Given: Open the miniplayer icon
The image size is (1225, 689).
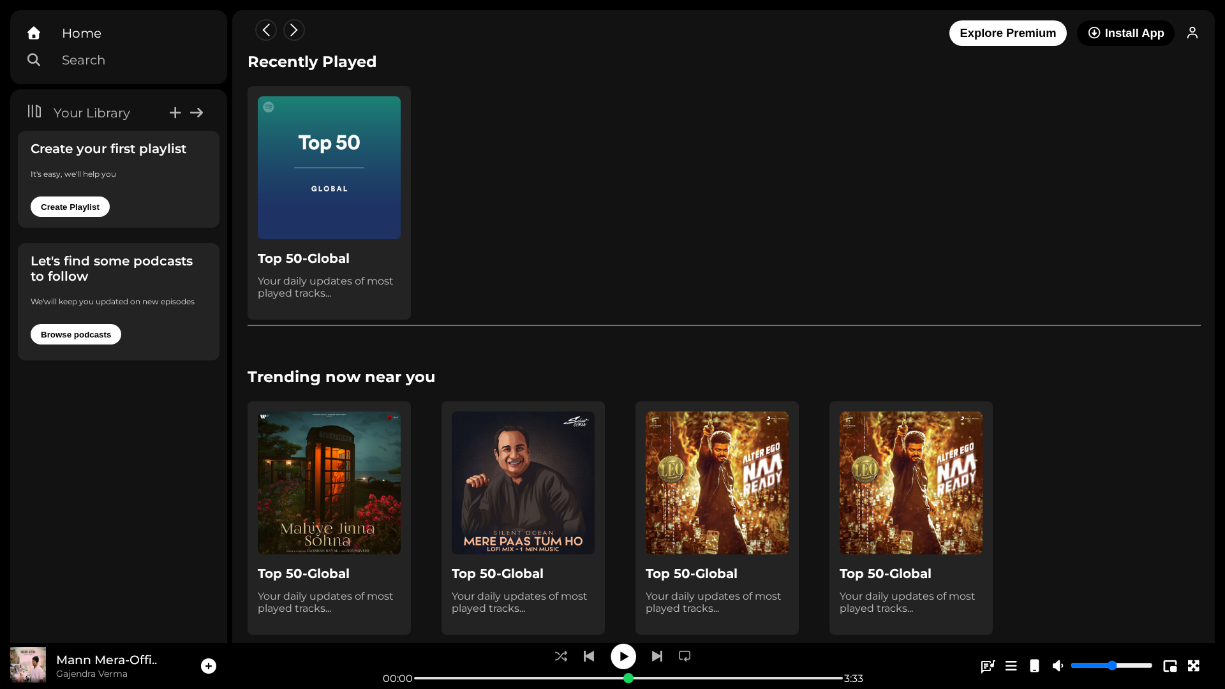Looking at the screenshot, I should [1170, 666].
